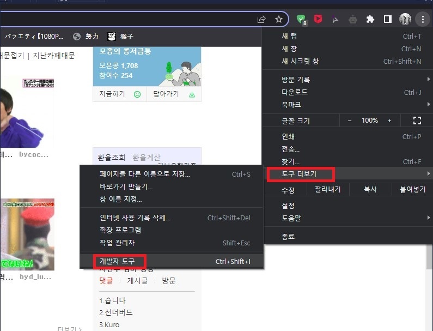Image resolution: width=433 pixels, height=331 pixels.
Task: Click the 지난카페대문 link
Action: (54, 56)
